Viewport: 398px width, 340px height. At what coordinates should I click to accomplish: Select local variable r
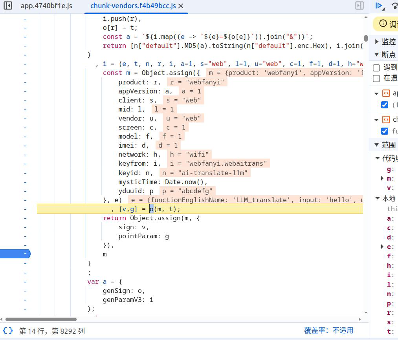(x=390, y=313)
